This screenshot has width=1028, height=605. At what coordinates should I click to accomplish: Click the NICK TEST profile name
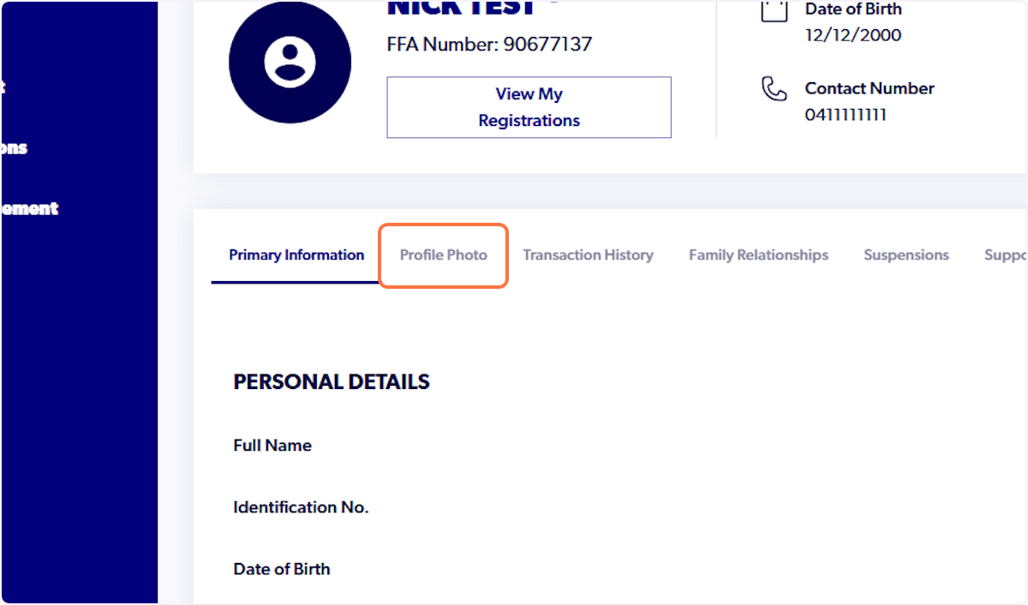[x=461, y=8]
